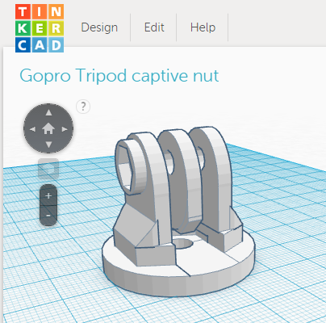Click the project title Gopro Tripod captive nut
Screen dimensions: 326x323
(x=119, y=76)
